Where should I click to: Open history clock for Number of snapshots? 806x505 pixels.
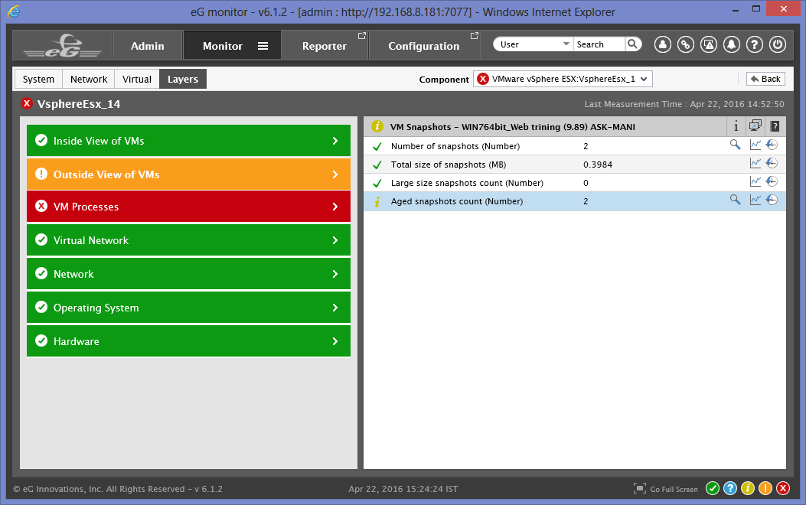tap(772, 145)
